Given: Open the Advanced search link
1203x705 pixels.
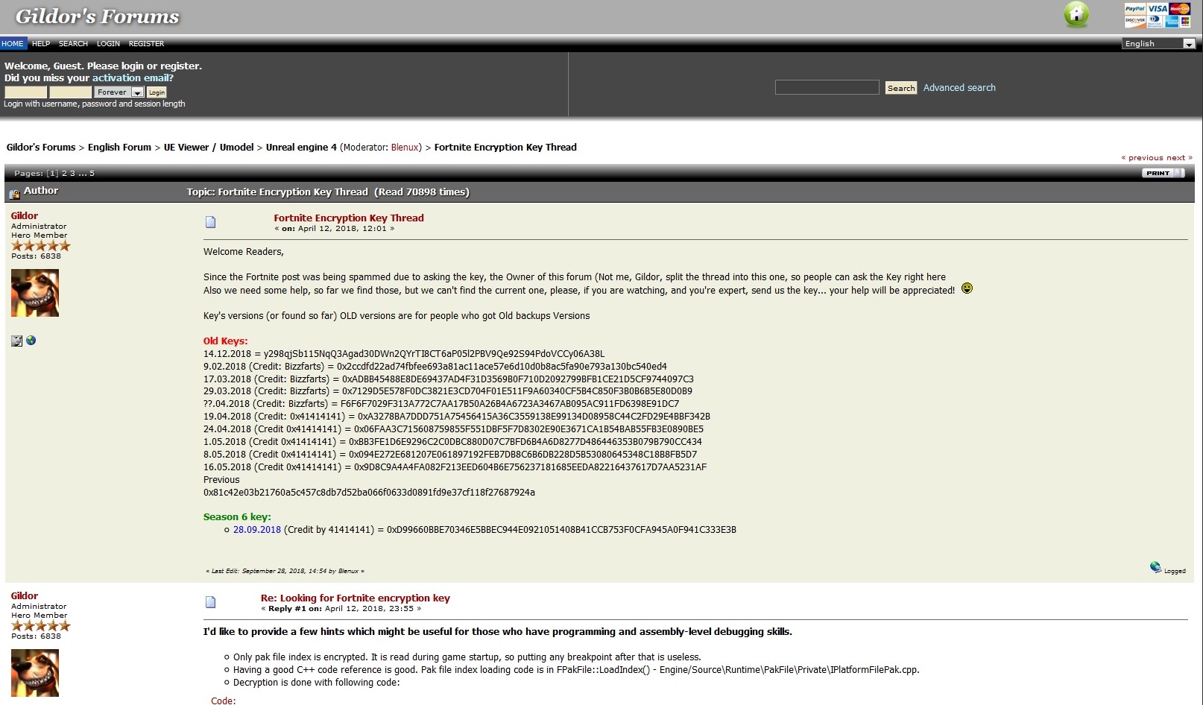Looking at the screenshot, I should [959, 87].
